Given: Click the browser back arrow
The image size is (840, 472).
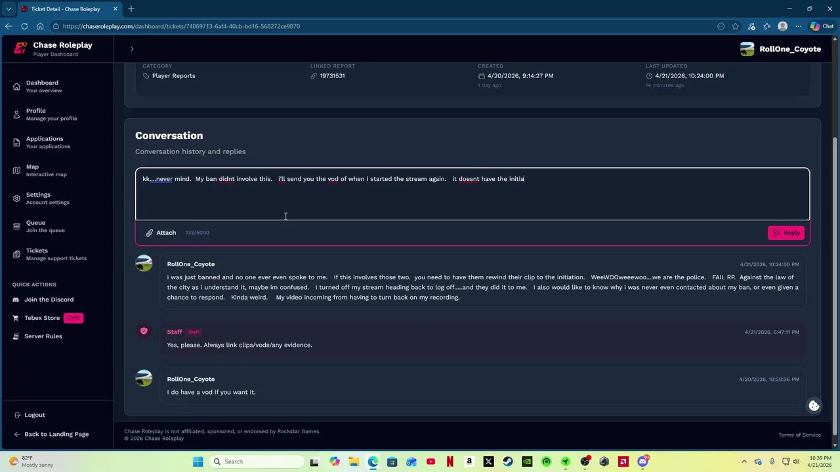Looking at the screenshot, I should point(9,26).
